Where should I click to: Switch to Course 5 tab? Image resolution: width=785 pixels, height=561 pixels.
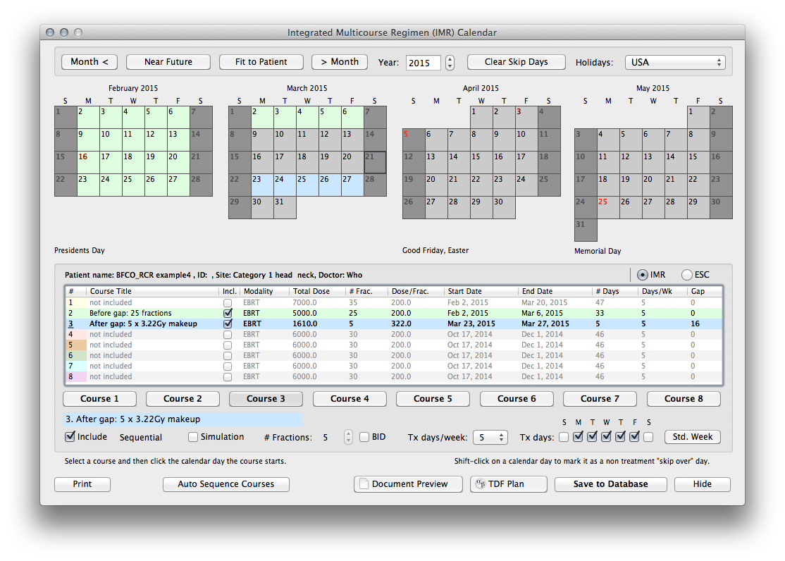coord(433,399)
